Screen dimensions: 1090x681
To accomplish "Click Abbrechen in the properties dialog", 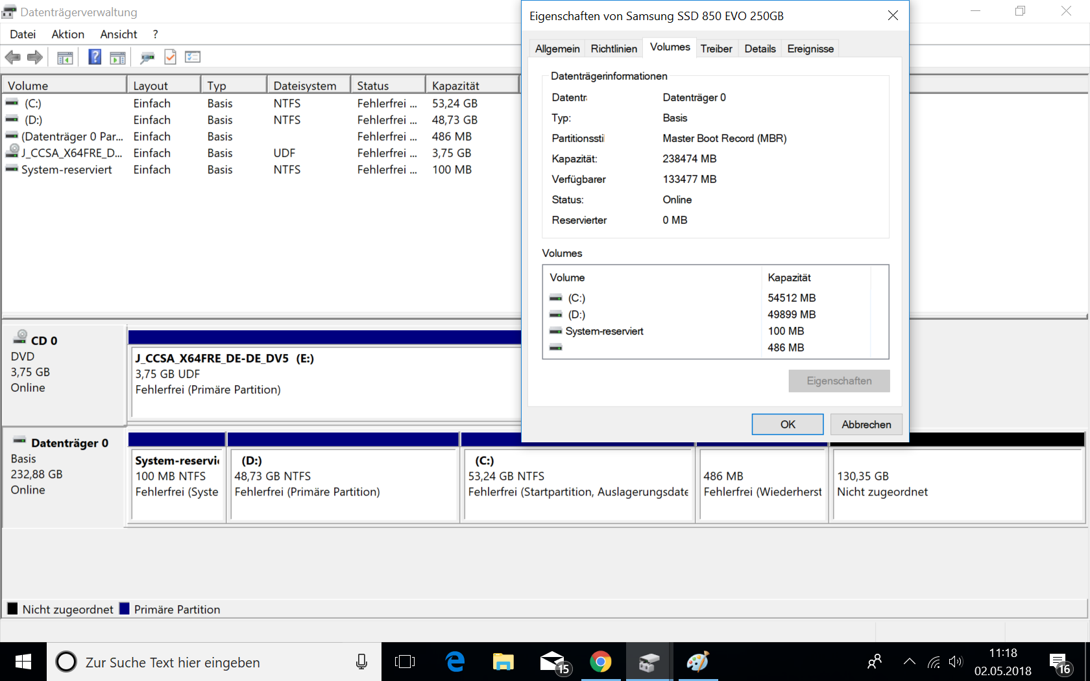I will click(x=866, y=424).
